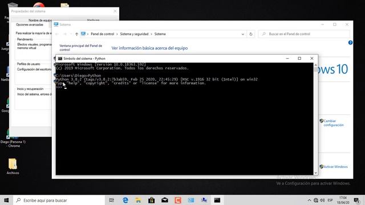Open File Explorer from the taskbar
The width and height of the screenshot is (365, 205).
pyautogui.click(x=138, y=200)
